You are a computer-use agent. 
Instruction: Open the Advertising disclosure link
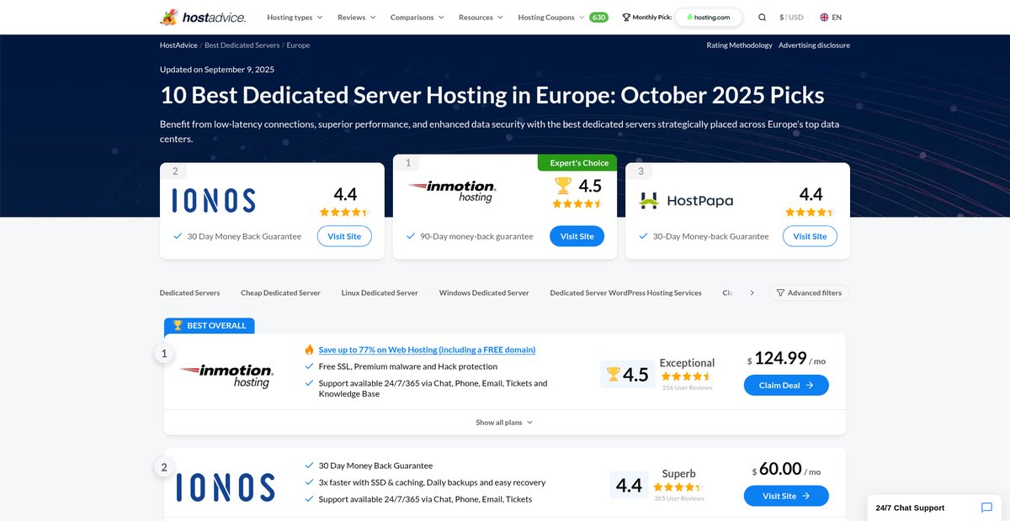click(814, 45)
